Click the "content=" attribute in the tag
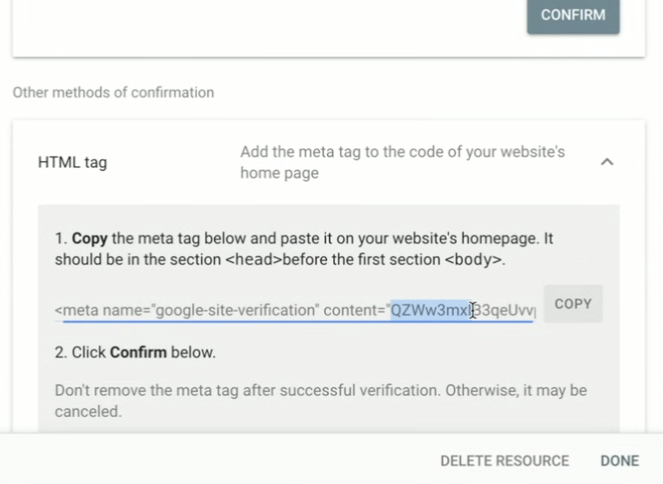Screen dimensions: 663x484 pyautogui.click(x=353, y=311)
